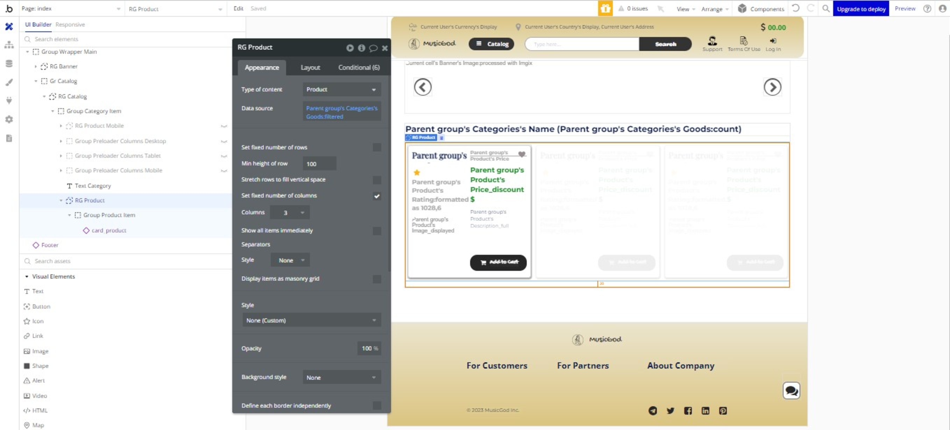This screenshot has height=430, width=950.
Task: Open the Styles brush icon
Action: tap(9, 82)
